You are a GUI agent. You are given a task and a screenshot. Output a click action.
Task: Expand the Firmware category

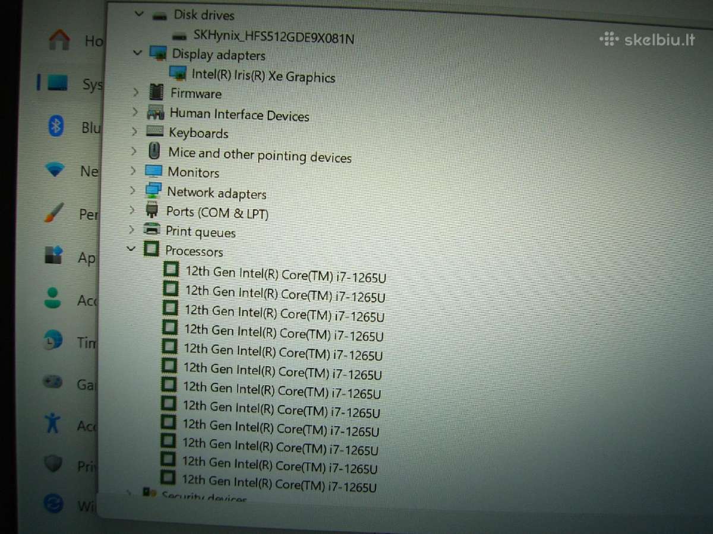click(x=135, y=92)
